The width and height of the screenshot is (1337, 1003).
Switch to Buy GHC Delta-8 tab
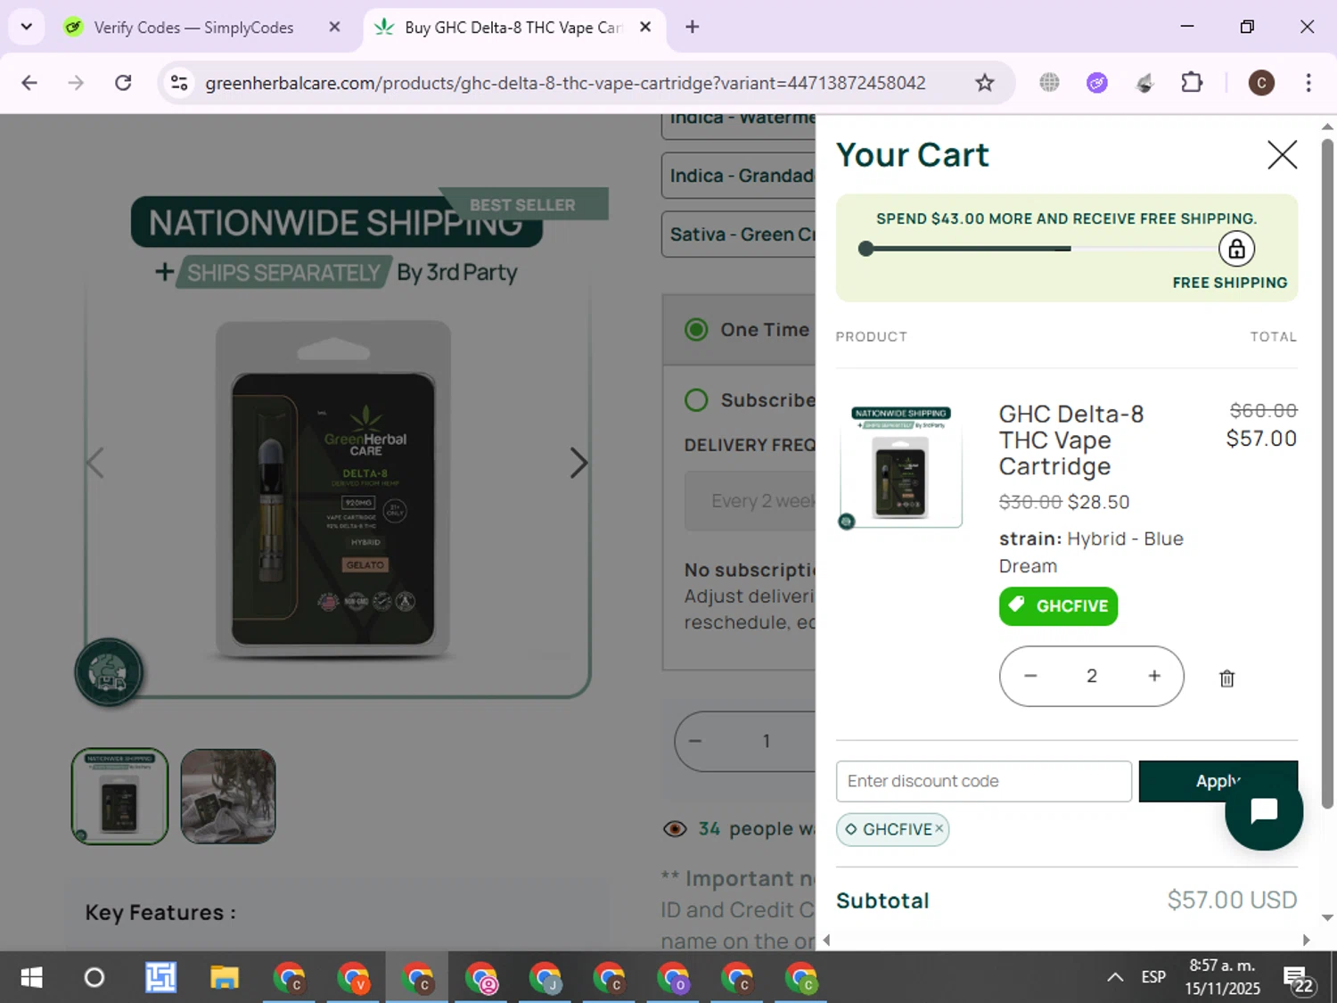[513, 28]
